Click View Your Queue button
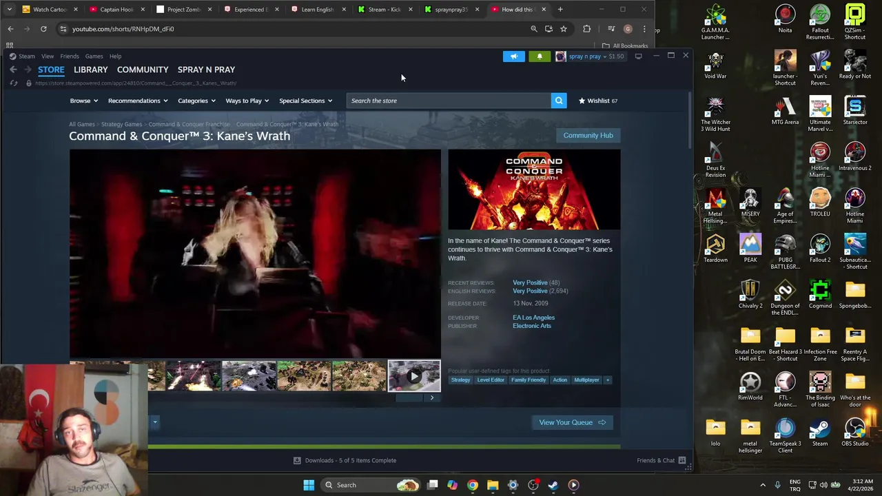The image size is (882, 496). [572, 422]
